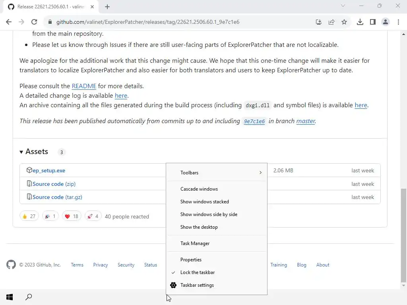407x305 pixels.
Task: Open Chrome three-dot menu
Action: click(398, 22)
